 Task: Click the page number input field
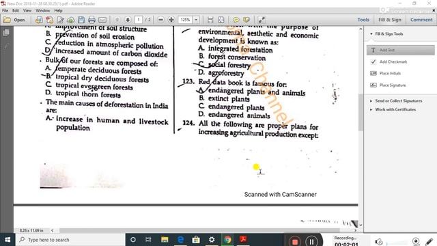tap(139, 20)
